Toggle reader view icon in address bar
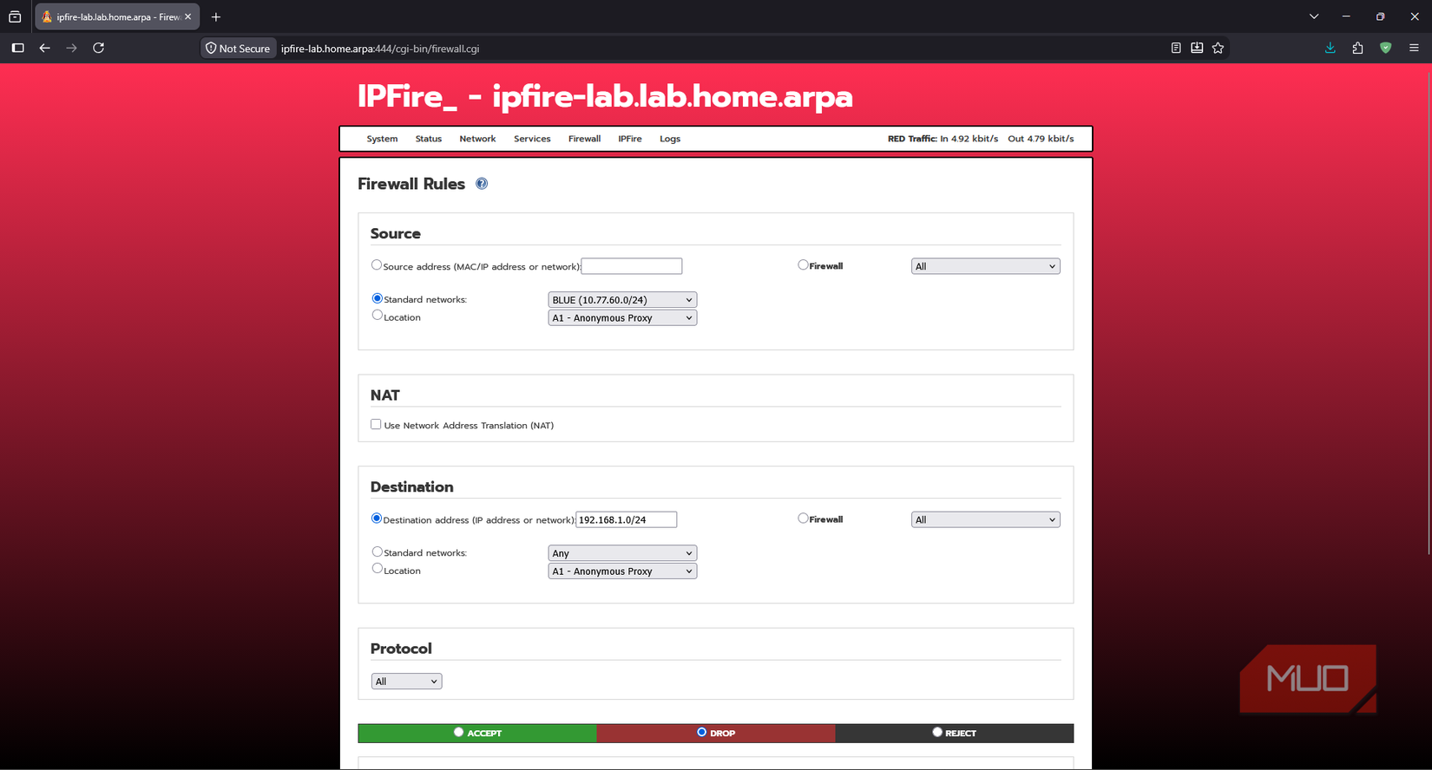This screenshot has height=770, width=1432. point(1176,49)
